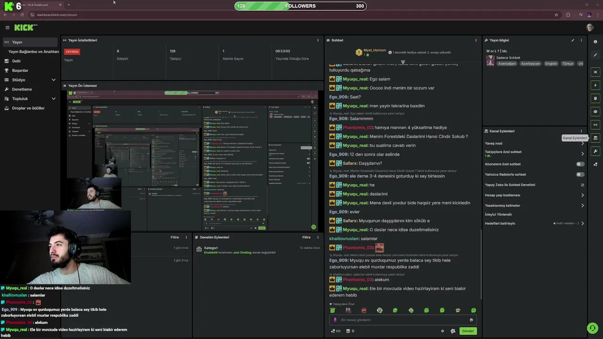The image size is (603, 339).
Task: Click khalilovruslan username in chat
Action: [x=344, y=239]
